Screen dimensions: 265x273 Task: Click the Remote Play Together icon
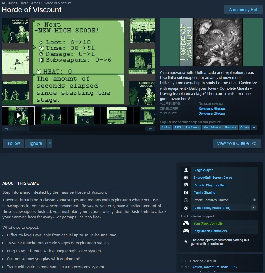click(186, 185)
